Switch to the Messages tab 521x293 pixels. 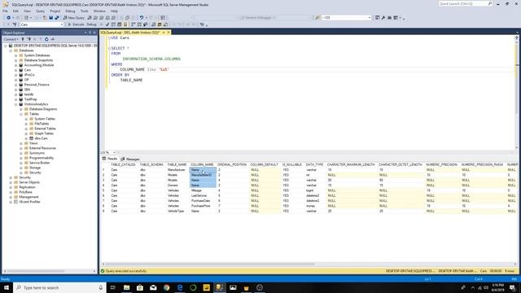click(x=130, y=160)
